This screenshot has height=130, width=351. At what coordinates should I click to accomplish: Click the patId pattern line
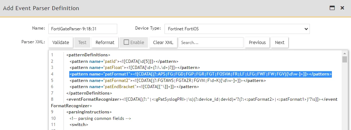pyautogui.click(x=124, y=61)
